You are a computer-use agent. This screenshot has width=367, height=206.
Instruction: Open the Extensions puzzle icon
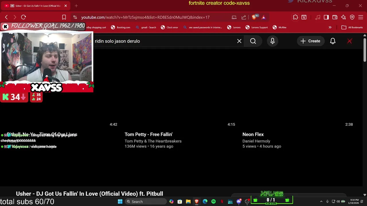[x=295, y=17]
